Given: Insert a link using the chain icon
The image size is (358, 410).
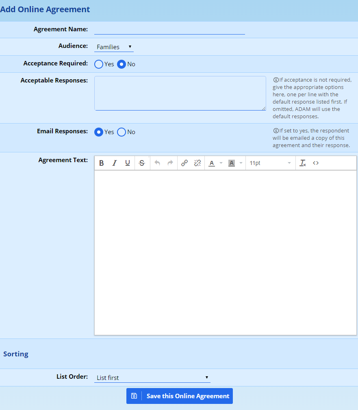Looking at the screenshot, I should [184, 163].
